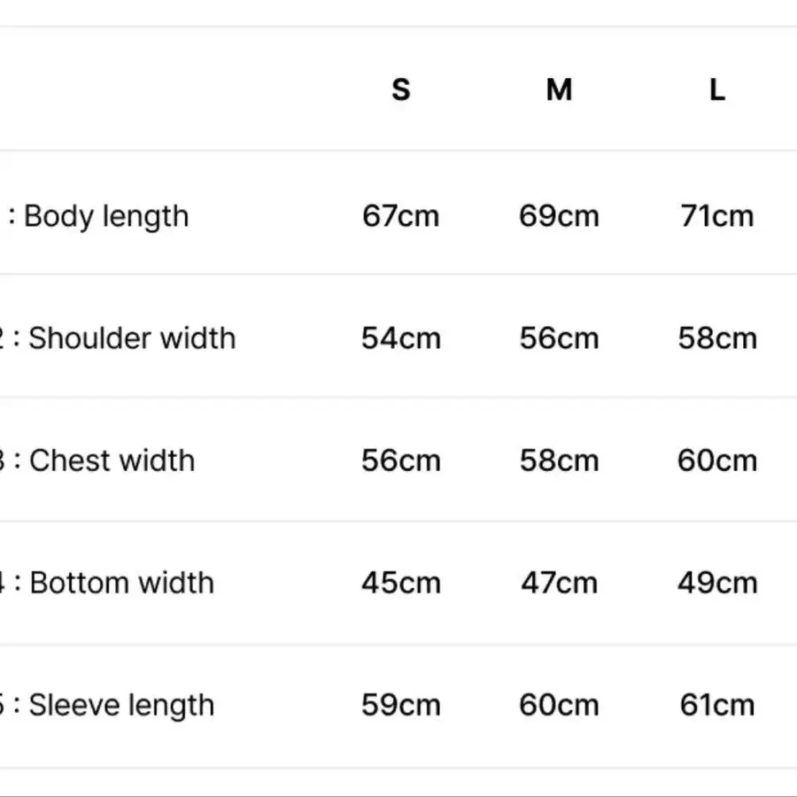Click the S size column header
Screen dimensions: 797x797
(401, 89)
